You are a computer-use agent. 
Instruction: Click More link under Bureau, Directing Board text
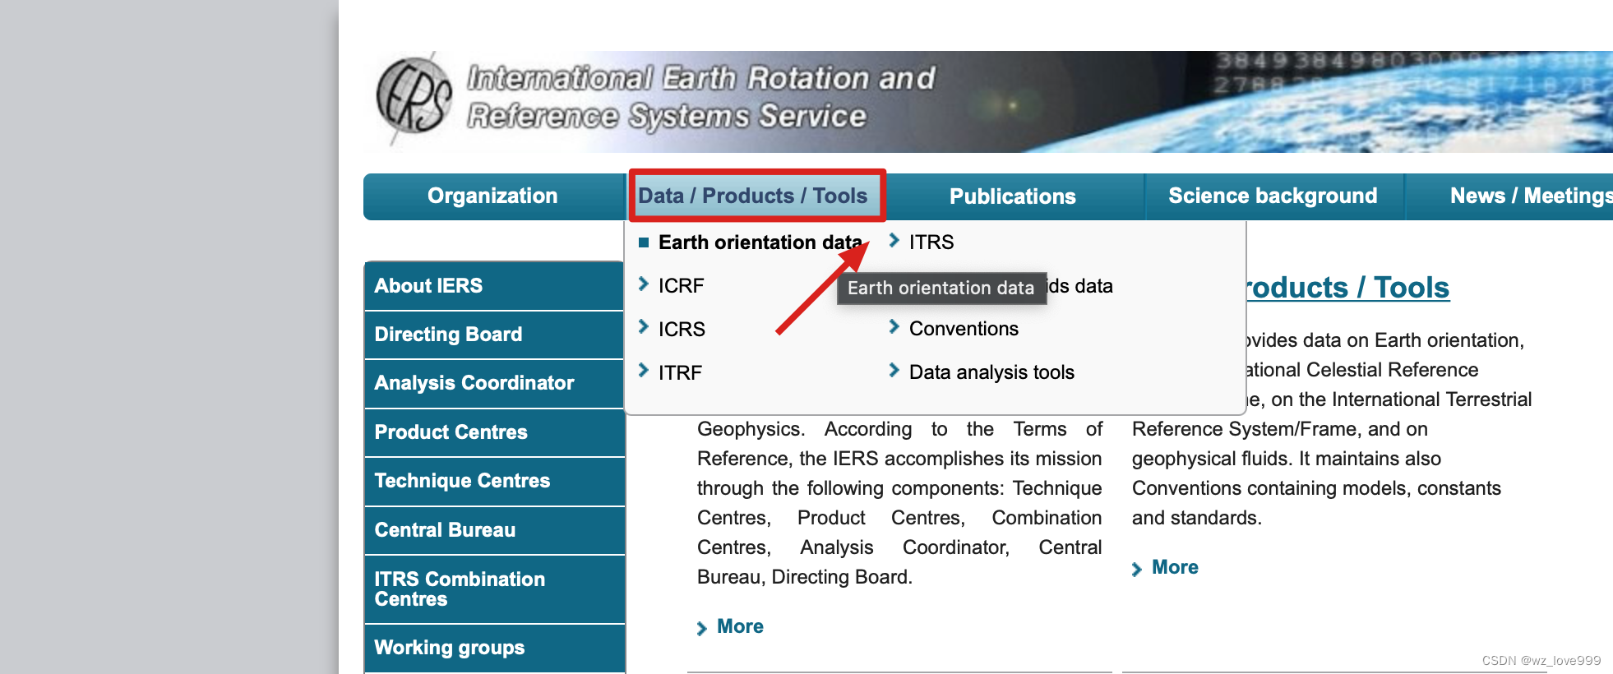click(740, 626)
